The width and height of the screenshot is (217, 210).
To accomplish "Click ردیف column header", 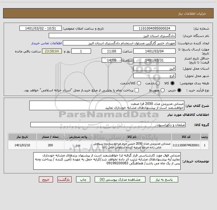I will point(205,137).
